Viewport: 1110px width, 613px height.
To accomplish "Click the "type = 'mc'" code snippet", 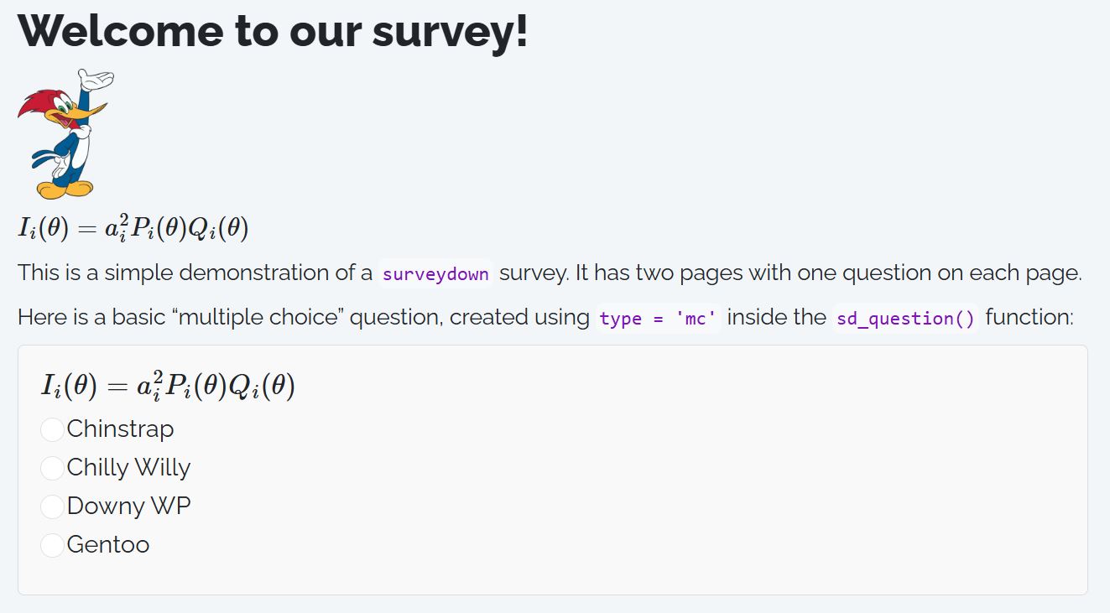I will pyautogui.click(x=658, y=319).
